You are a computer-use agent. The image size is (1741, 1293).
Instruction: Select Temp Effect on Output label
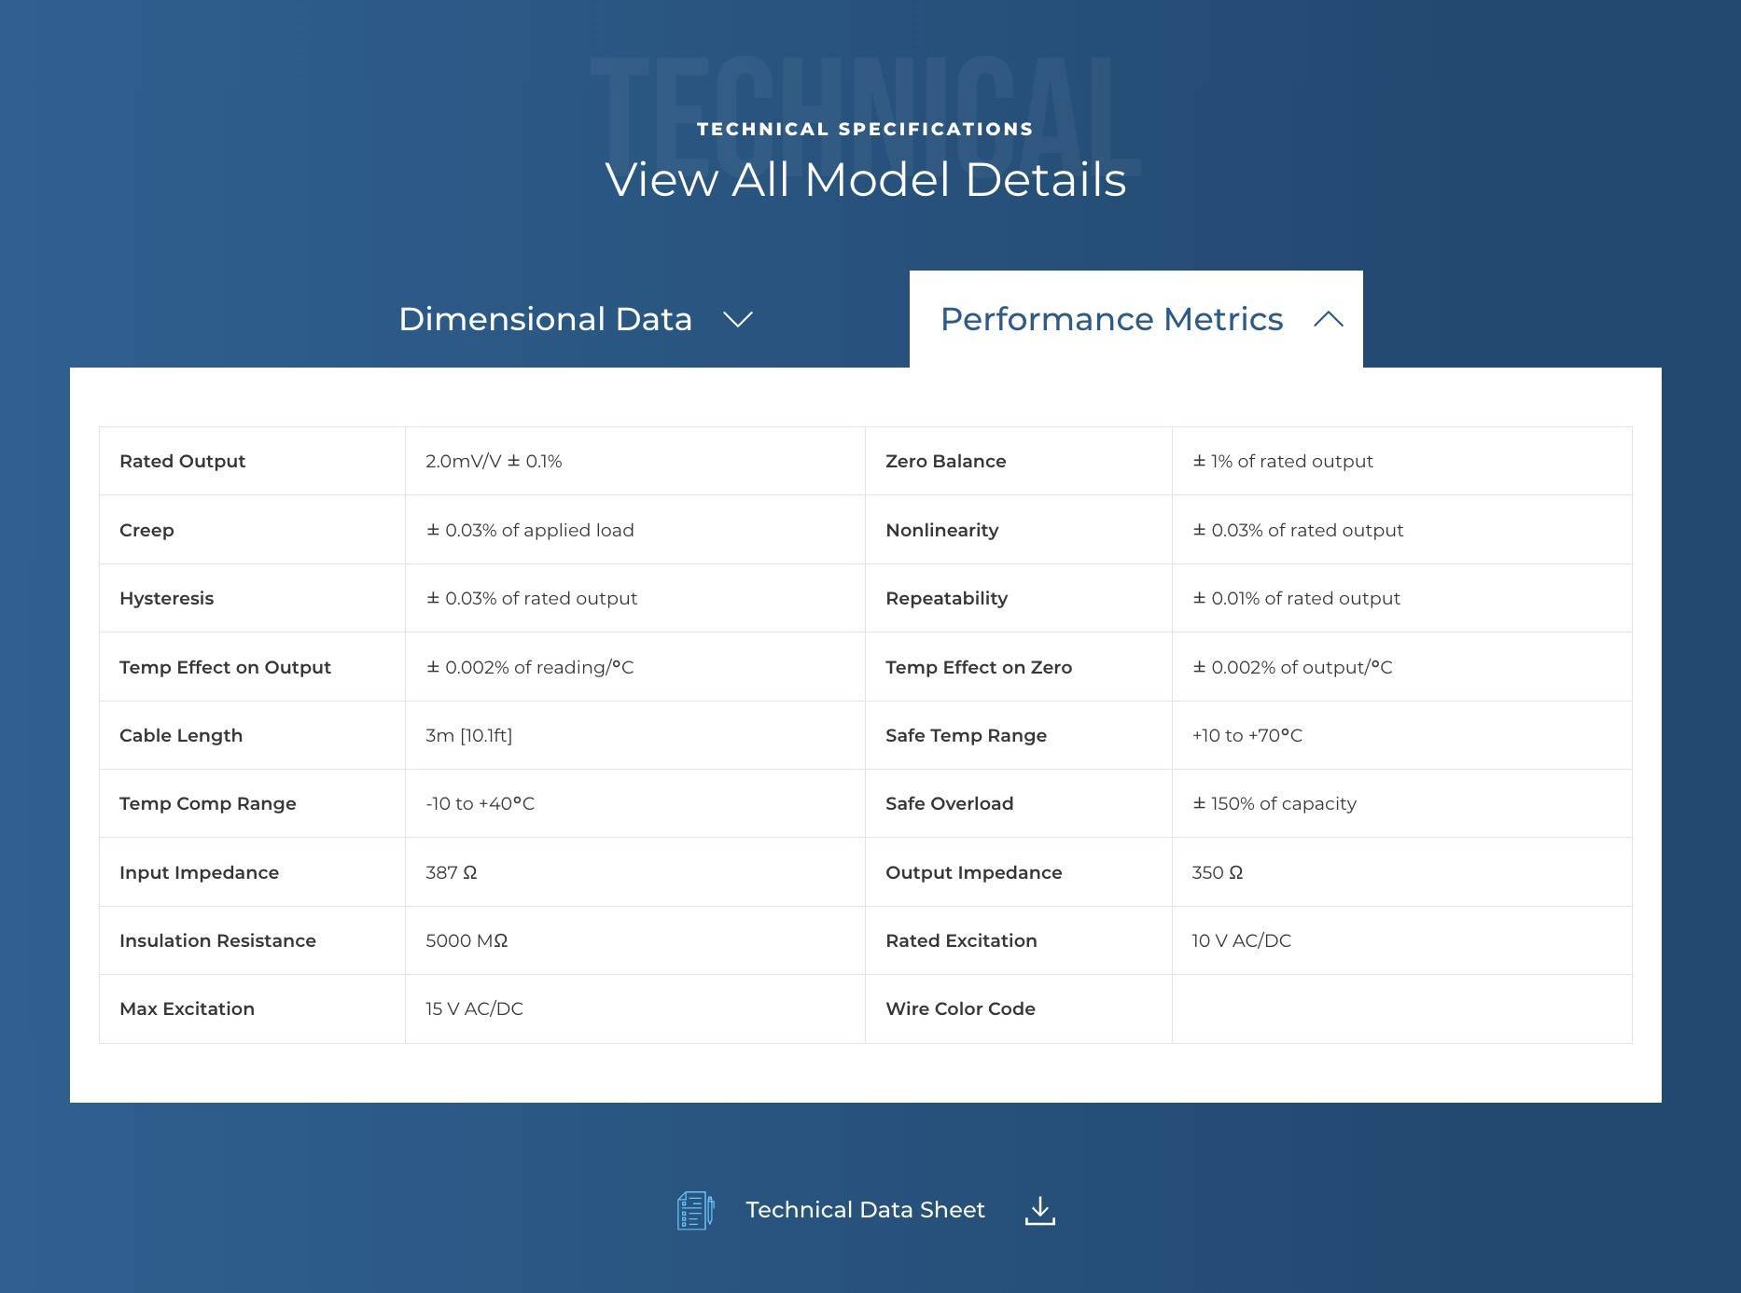[x=226, y=667]
